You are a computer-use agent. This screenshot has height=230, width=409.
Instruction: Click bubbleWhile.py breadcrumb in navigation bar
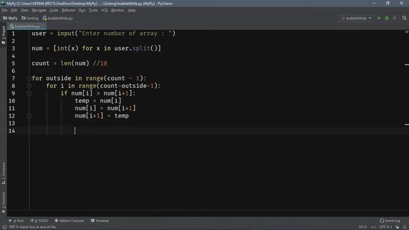click(58, 19)
